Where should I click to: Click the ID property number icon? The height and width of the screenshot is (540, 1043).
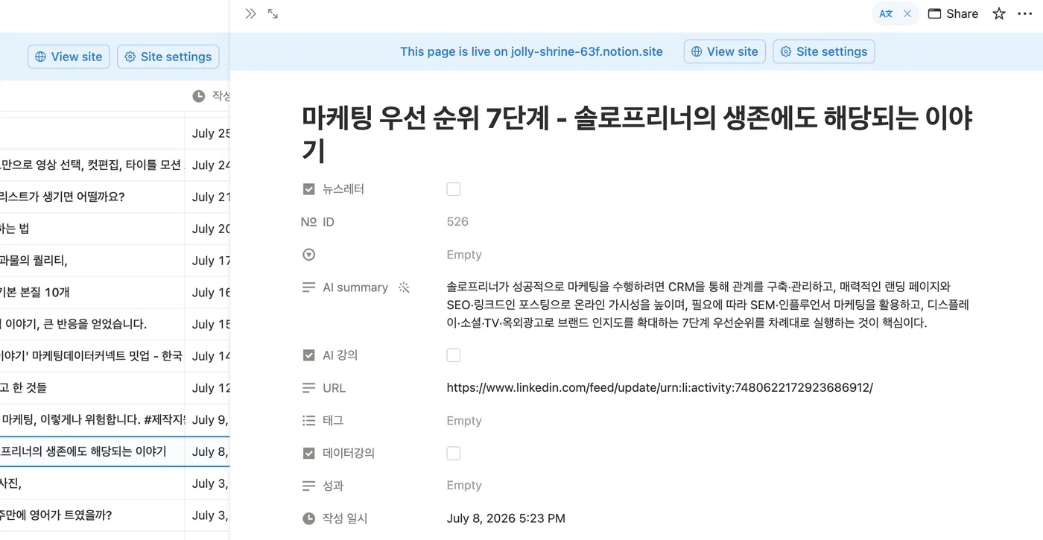309,222
